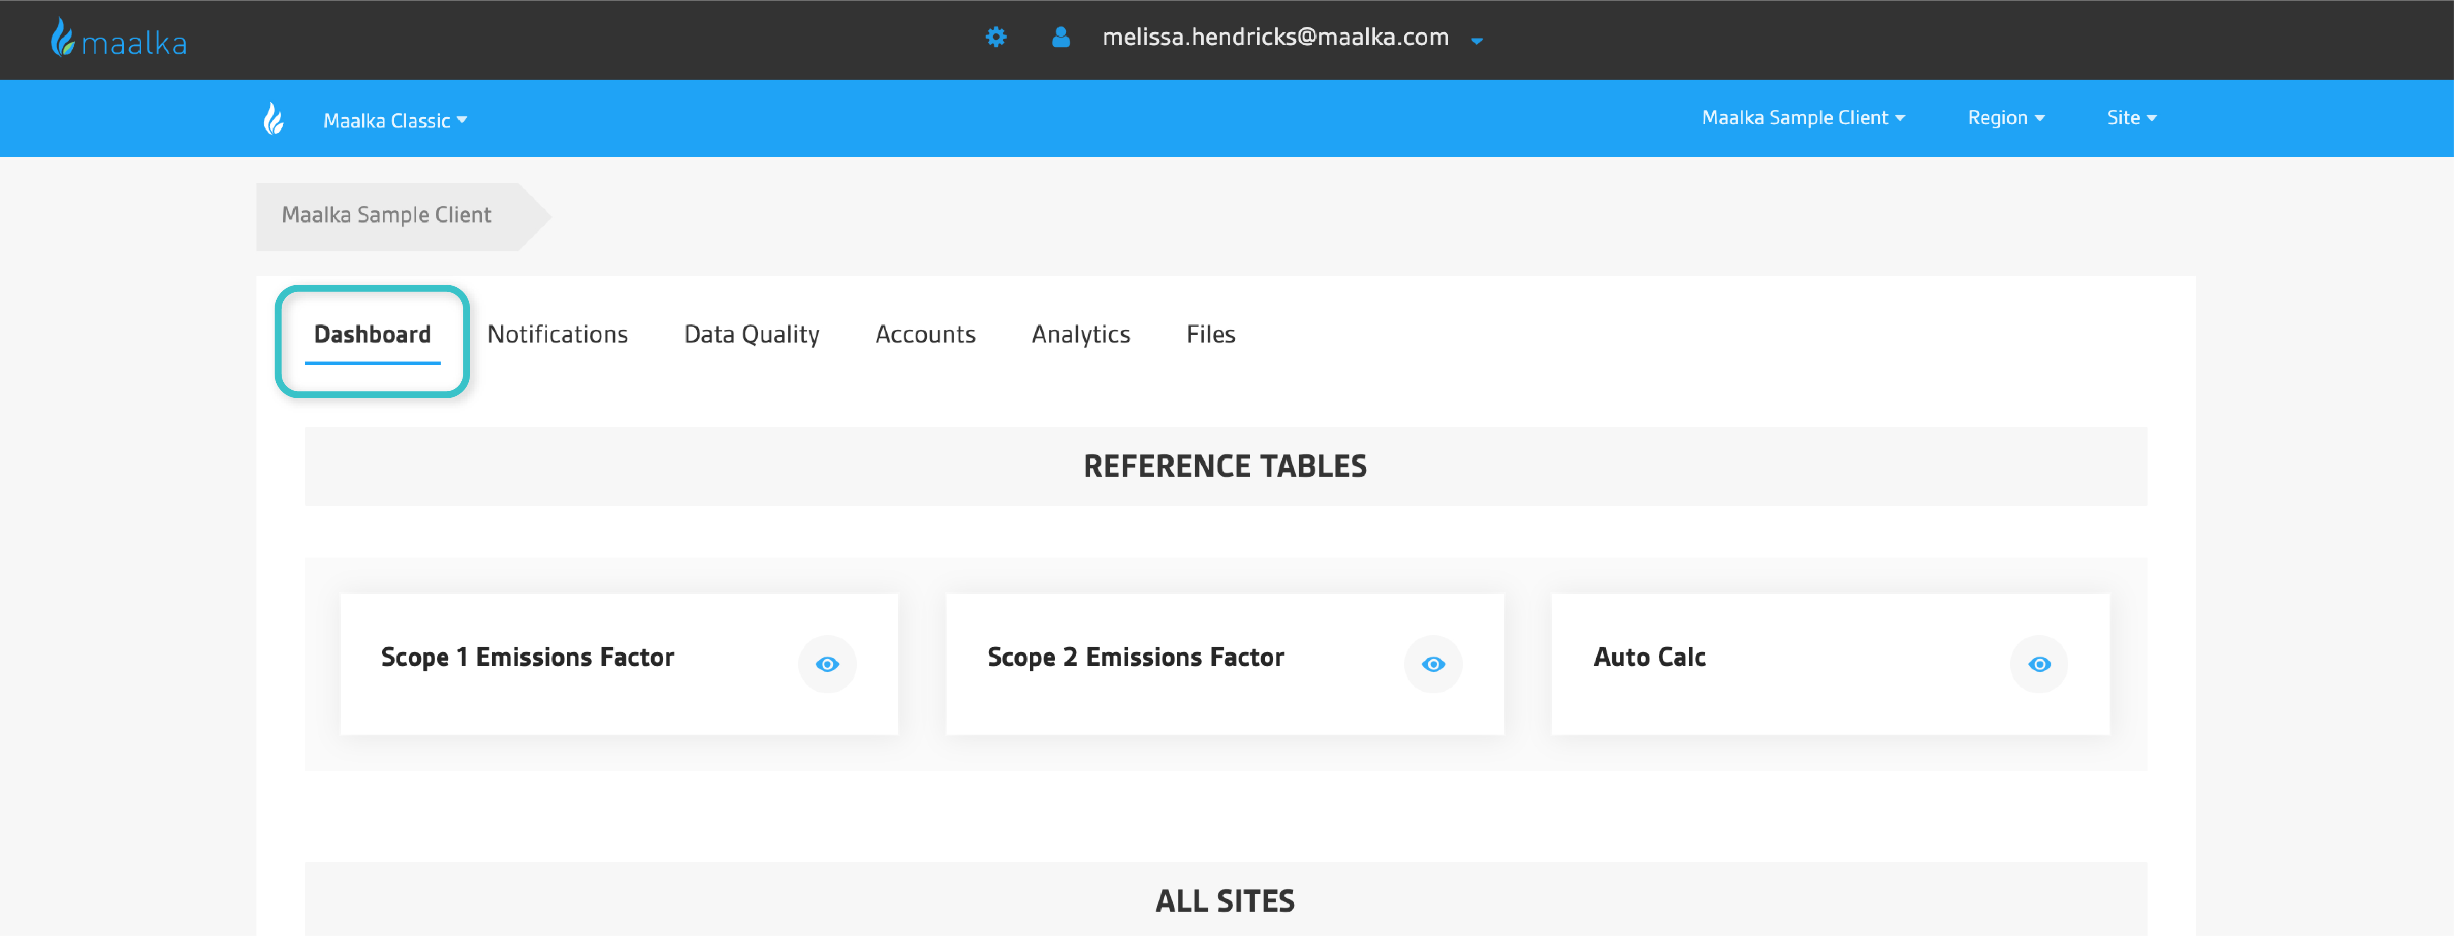
Task: Open the Maalka Classic dropdown
Action: pos(395,120)
